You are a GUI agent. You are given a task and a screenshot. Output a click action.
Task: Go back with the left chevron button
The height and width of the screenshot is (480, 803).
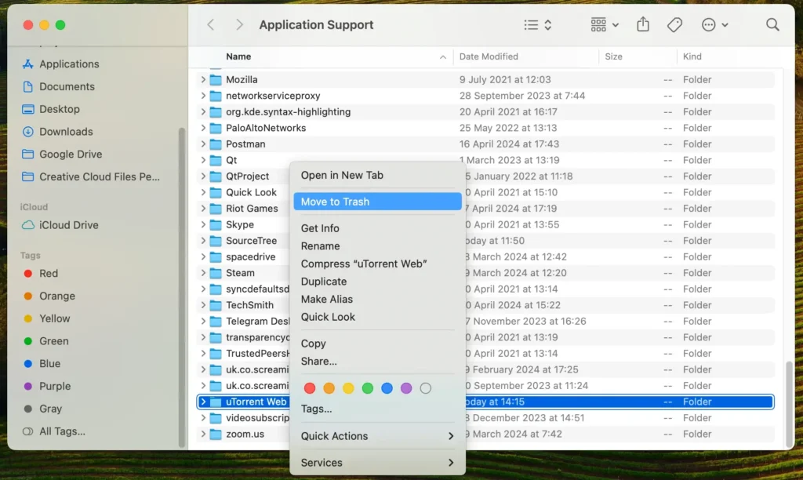click(210, 24)
